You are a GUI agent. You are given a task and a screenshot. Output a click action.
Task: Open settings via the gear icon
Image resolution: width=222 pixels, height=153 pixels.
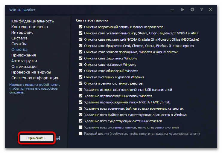192,10
